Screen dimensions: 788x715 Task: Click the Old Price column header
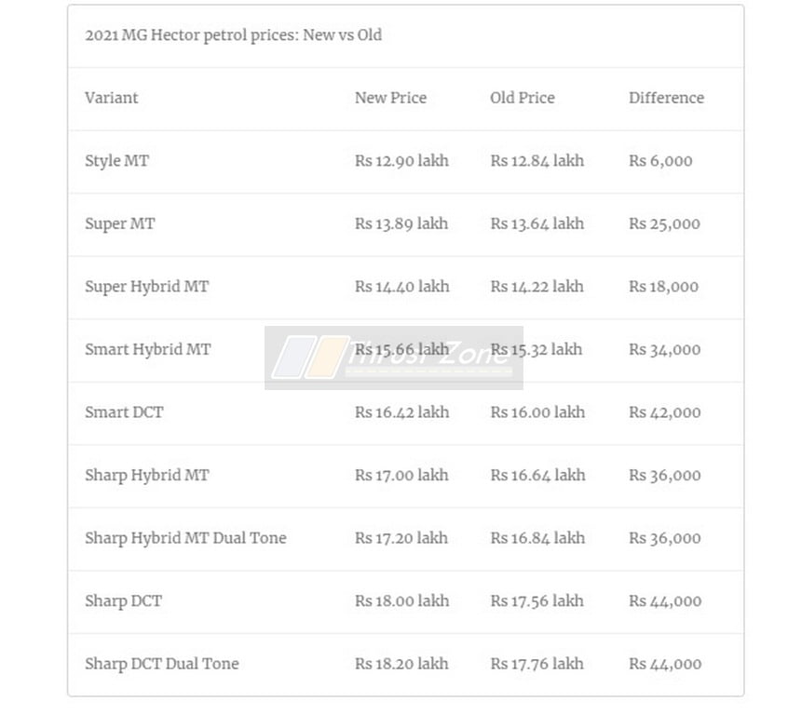click(523, 98)
